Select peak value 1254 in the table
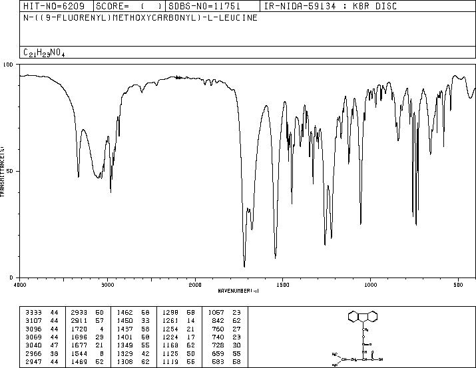476x368 pixels. pyautogui.click(x=170, y=329)
